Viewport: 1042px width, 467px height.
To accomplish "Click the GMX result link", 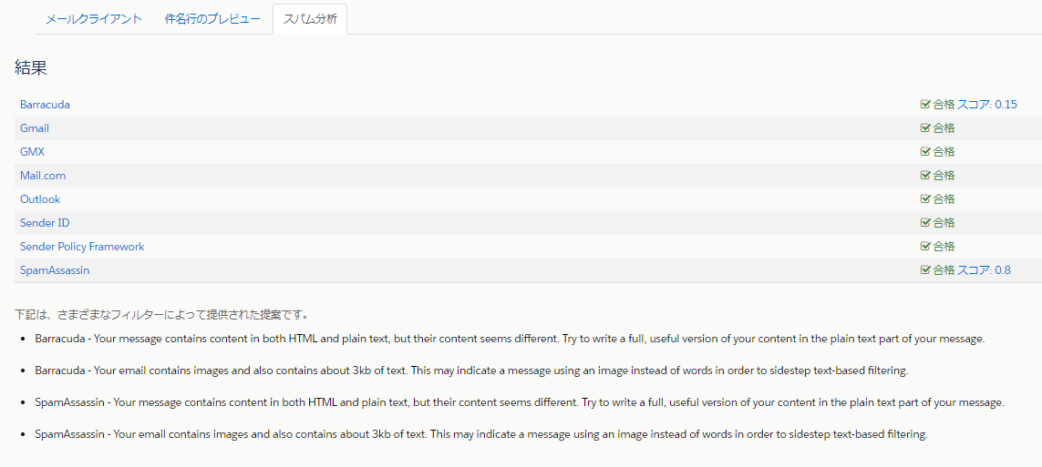I will [32, 152].
